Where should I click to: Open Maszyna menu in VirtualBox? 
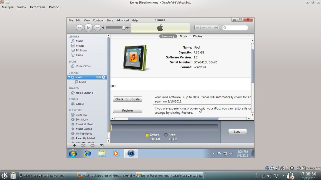click(x=8, y=7)
